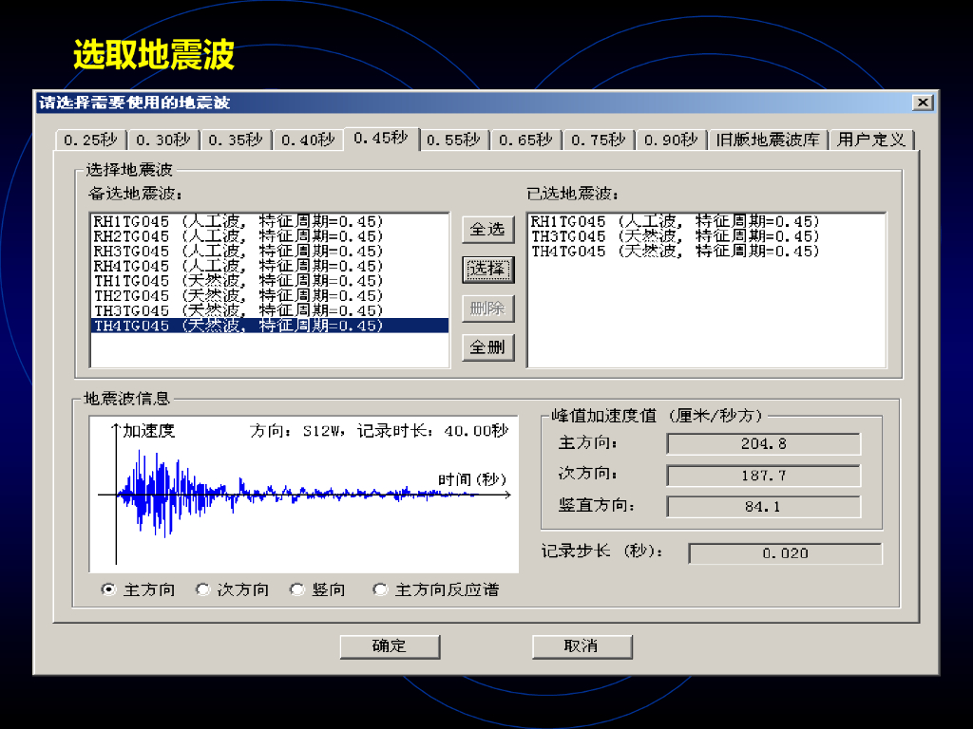Screen dimensions: 973x729
Task: Select RH2TG045 in candidate wave list
Action: point(238,236)
